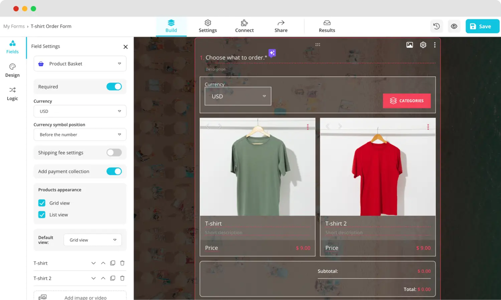Image resolution: width=501 pixels, height=300 pixels.
Task: Open the question gear settings icon
Action: tap(423, 45)
